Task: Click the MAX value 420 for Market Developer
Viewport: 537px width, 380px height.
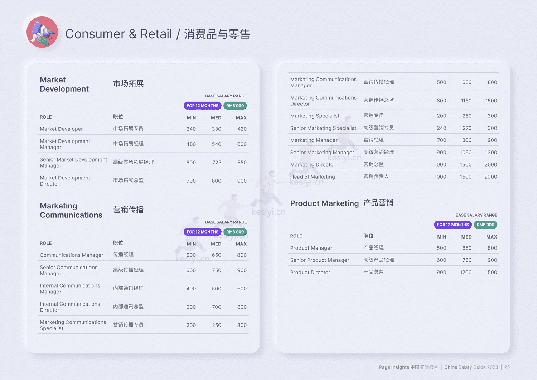Action: [x=242, y=129]
